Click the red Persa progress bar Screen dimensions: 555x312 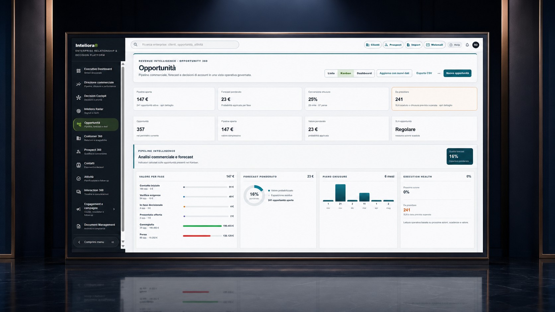tap(197, 236)
